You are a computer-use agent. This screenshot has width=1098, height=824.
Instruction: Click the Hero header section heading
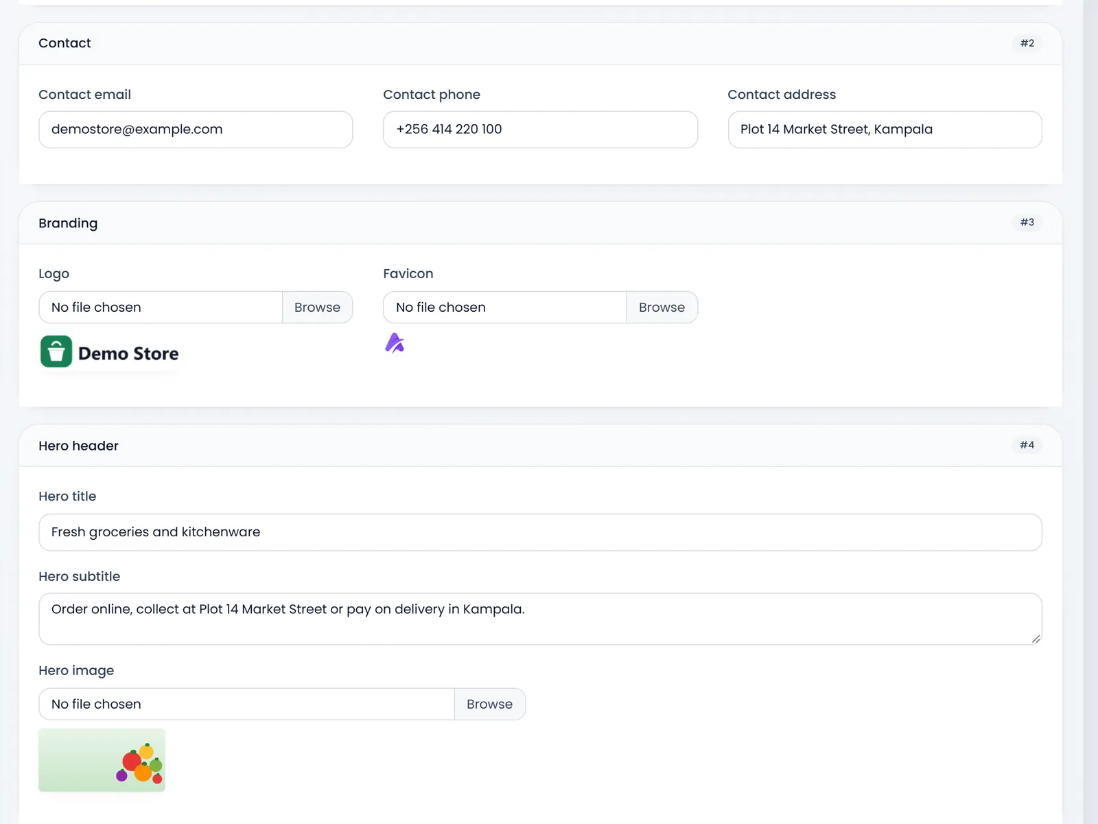click(78, 446)
